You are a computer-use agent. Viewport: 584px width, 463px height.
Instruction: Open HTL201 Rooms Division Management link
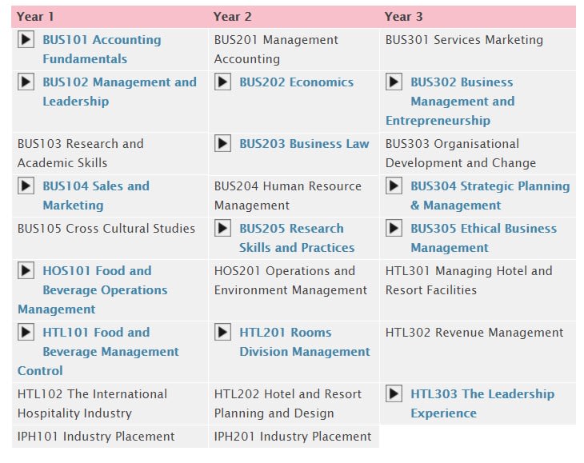coord(305,341)
